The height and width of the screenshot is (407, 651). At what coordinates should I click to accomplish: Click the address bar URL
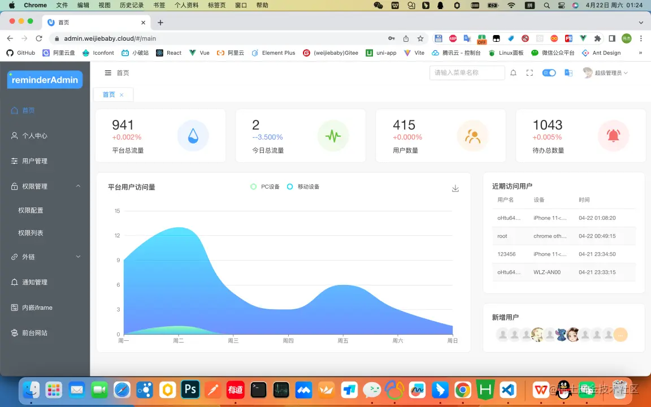point(110,38)
